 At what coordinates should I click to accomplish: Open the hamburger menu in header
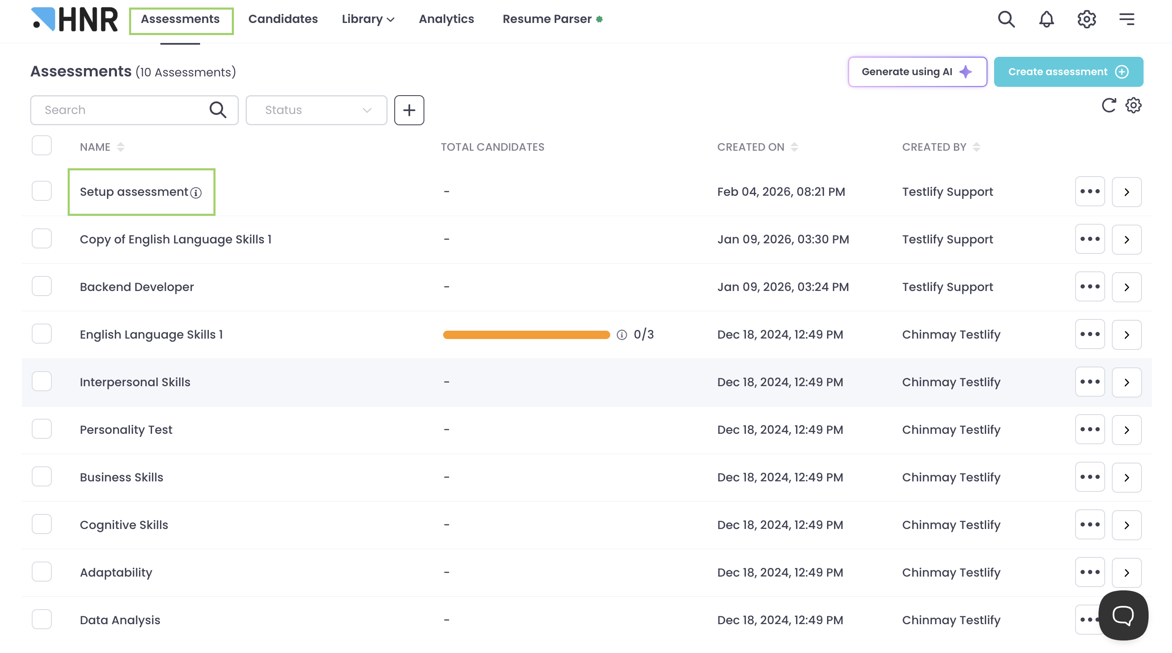pos(1126,19)
